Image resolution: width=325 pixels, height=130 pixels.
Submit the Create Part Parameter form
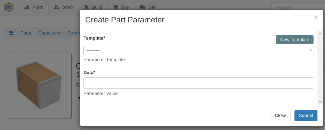pyautogui.click(x=306, y=115)
